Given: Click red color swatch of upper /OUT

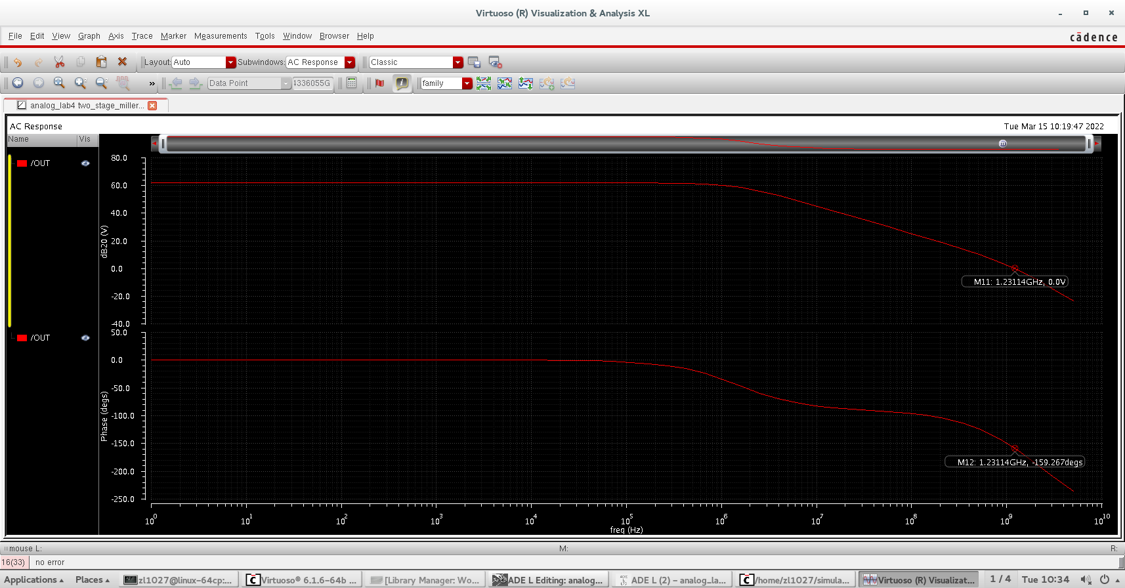Looking at the screenshot, I should (22, 163).
